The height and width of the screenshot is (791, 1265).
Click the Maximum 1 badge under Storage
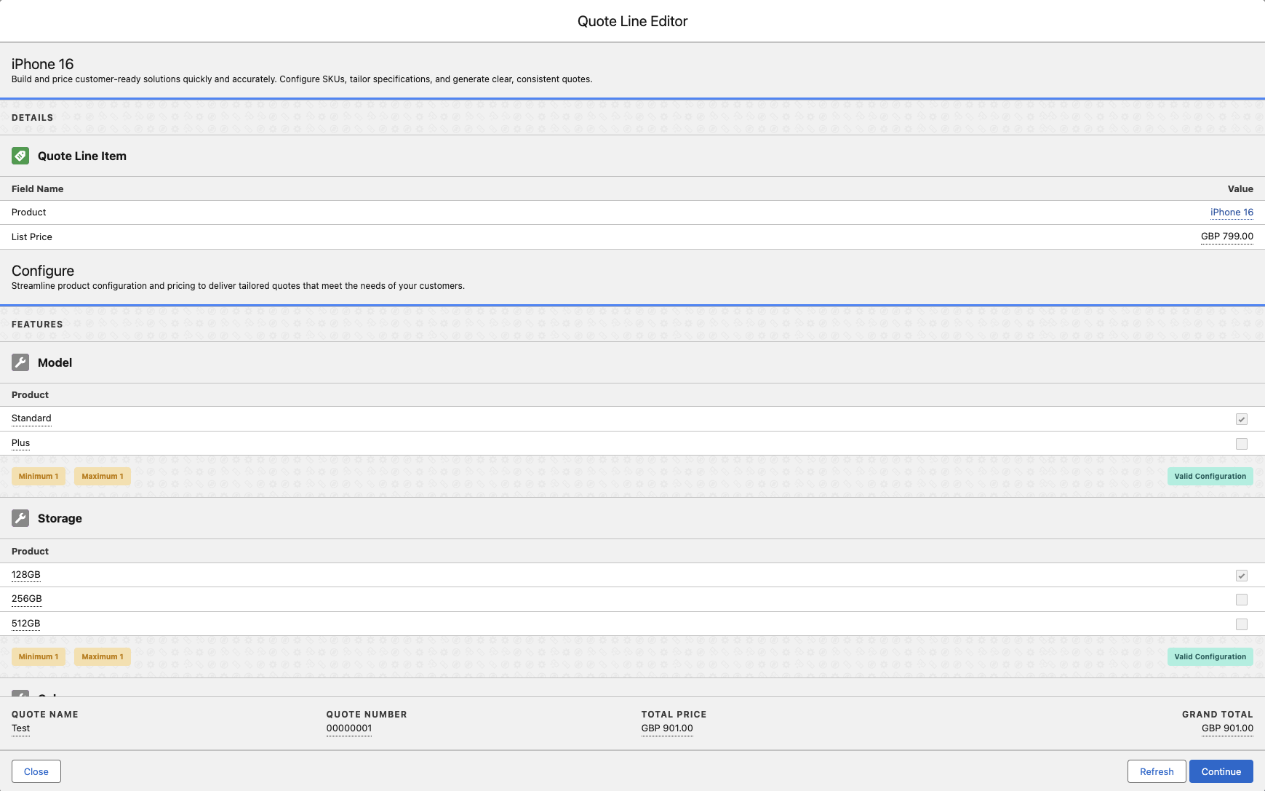(x=103, y=657)
